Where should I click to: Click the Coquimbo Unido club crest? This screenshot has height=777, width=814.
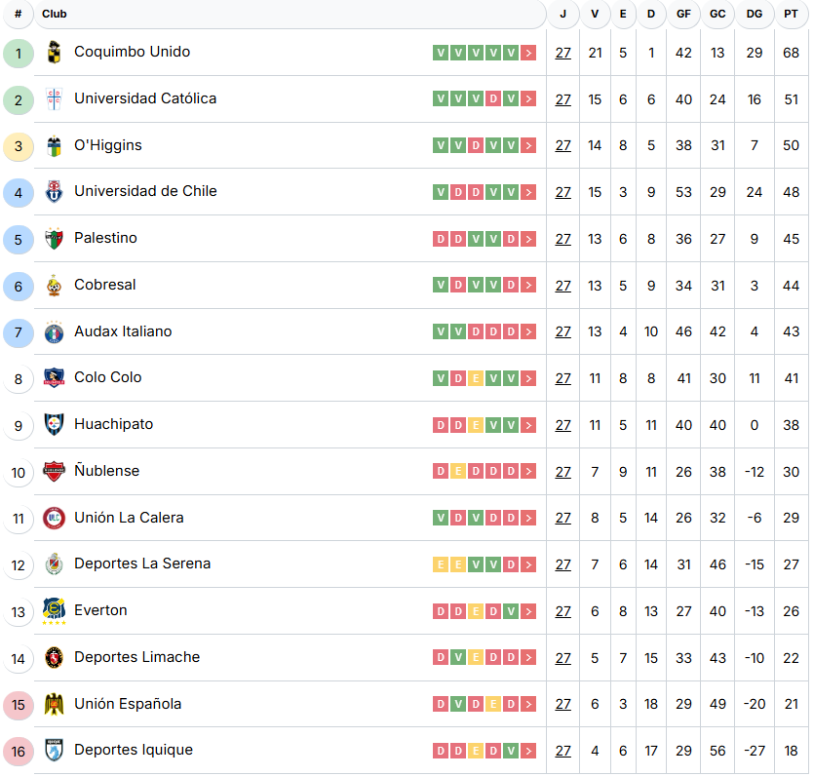(x=54, y=53)
